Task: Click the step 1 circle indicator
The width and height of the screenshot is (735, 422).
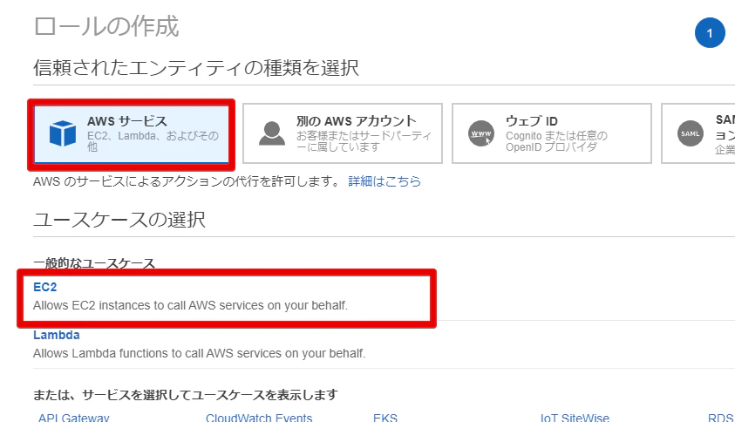Action: [710, 33]
